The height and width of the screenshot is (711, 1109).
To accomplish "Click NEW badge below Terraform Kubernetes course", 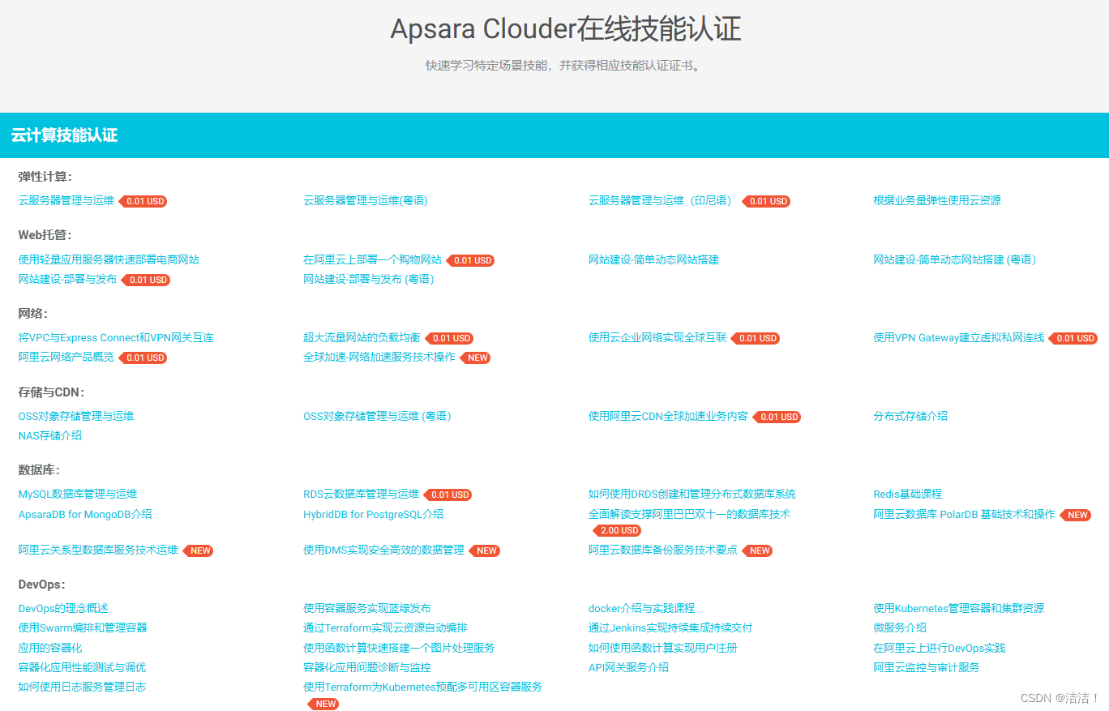I will point(323,704).
